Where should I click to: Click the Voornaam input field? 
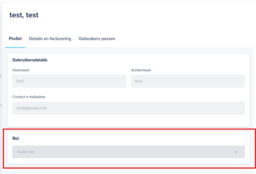click(69, 81)
